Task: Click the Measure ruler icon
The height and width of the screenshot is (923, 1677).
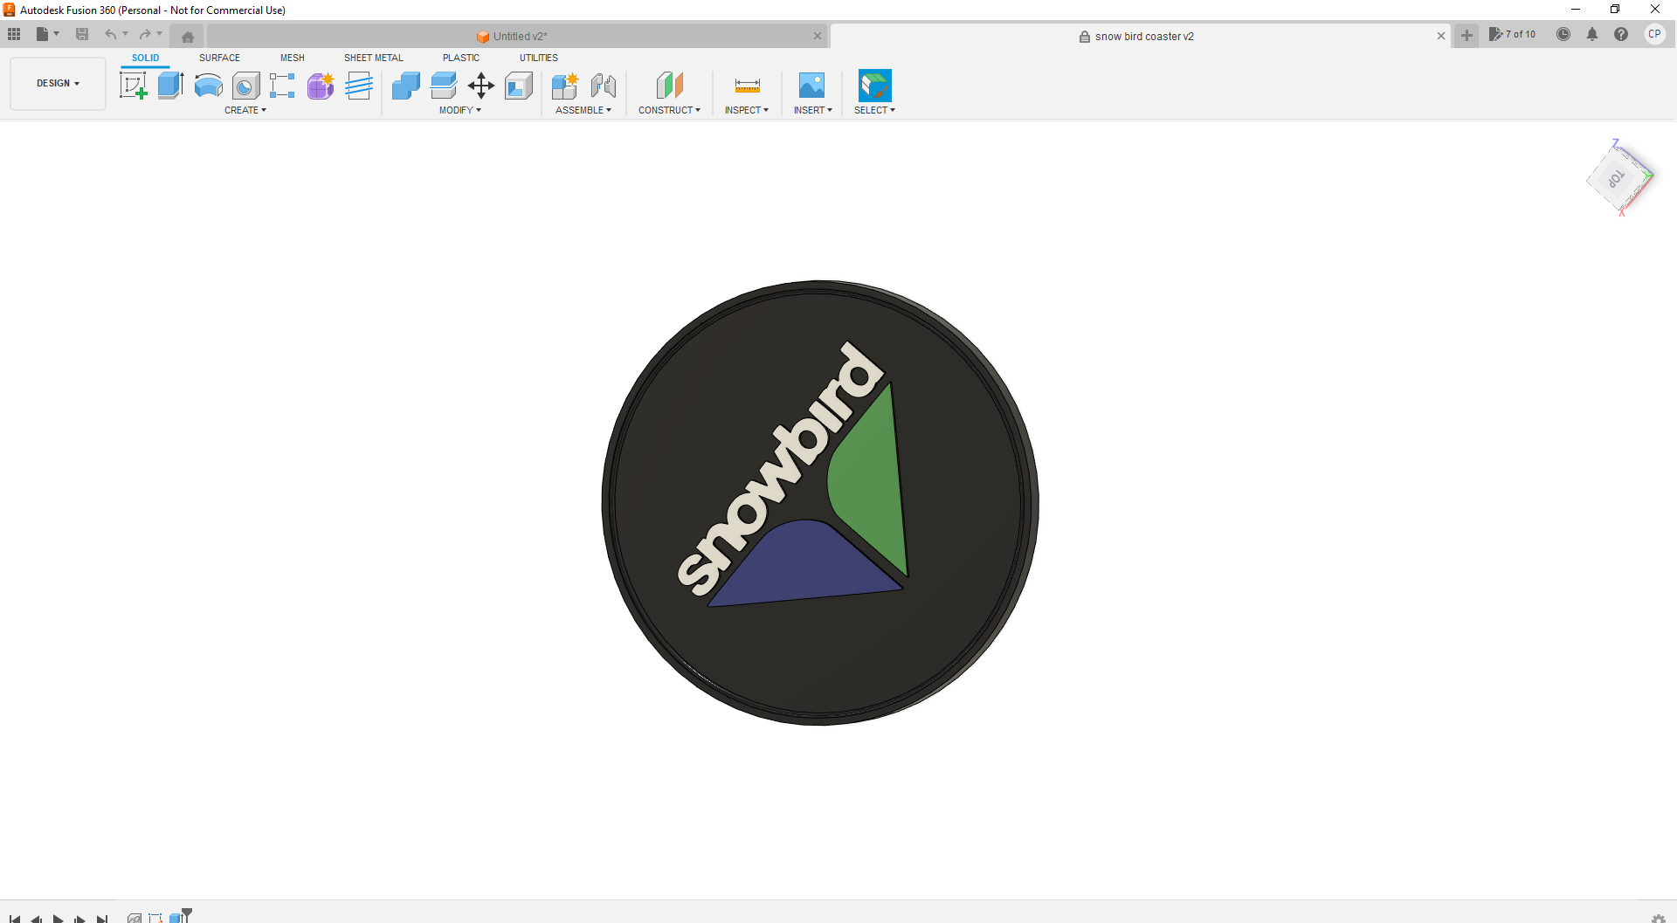Action: (x=747, y=86)
